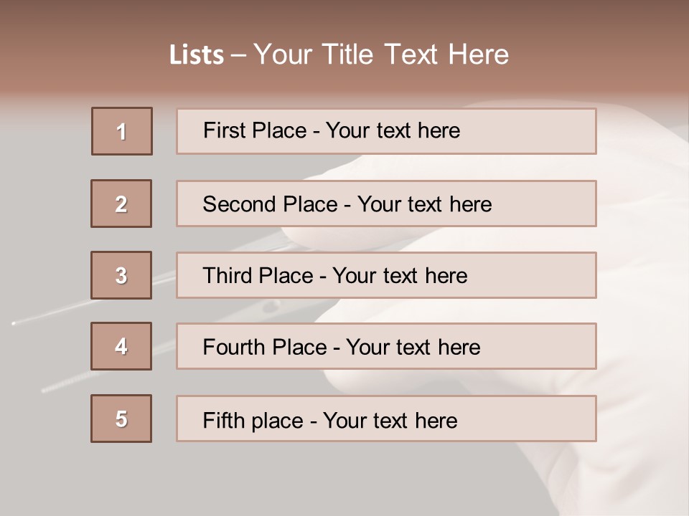Screen dimensions: 689x516
Task: Click the word 'Fifth' in the last bar
Action: pos(223,420)
